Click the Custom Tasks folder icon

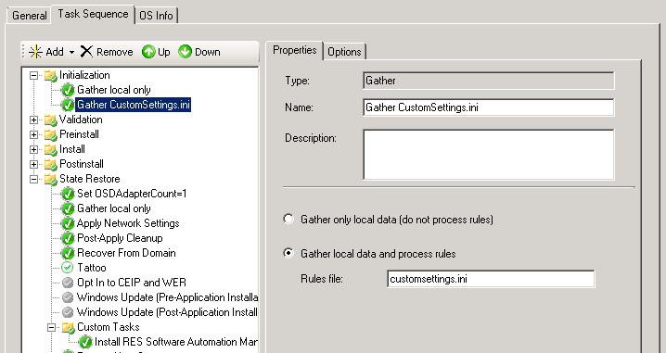pyautogui.click(x=68, y=328)
